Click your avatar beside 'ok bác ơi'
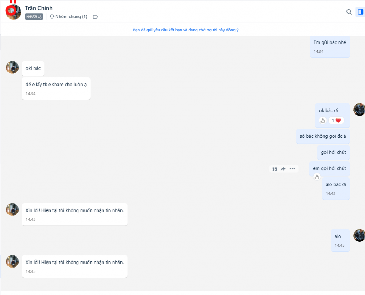 click(359, 110)
